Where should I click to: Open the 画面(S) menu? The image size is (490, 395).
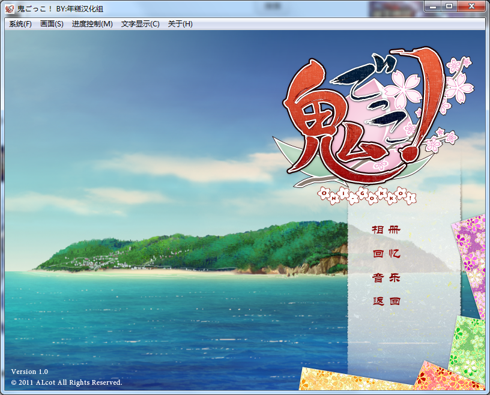[x=52, y=24]
